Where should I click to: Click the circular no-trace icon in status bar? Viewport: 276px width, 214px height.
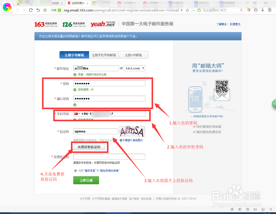pos(240,209)
